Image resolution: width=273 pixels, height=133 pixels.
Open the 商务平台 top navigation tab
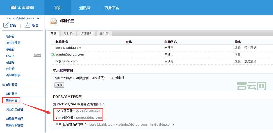pos(112,8)
